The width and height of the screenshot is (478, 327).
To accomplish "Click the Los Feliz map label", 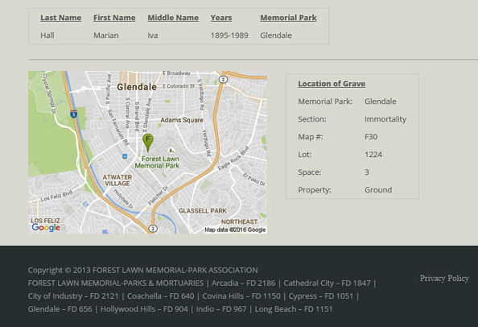I will 45,221.
